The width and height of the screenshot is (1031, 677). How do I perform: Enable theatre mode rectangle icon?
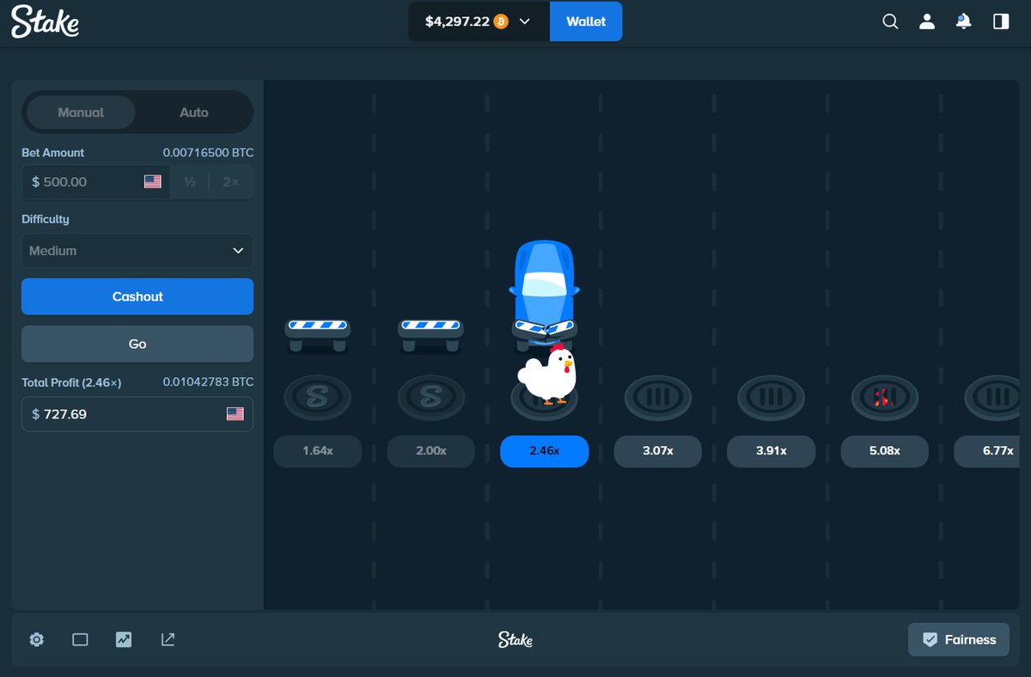[80, 639]
